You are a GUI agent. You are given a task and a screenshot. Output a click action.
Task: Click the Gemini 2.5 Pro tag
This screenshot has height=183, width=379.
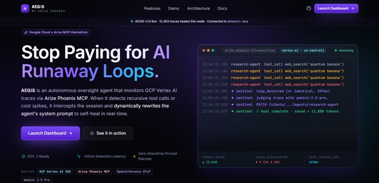(37, 180)
